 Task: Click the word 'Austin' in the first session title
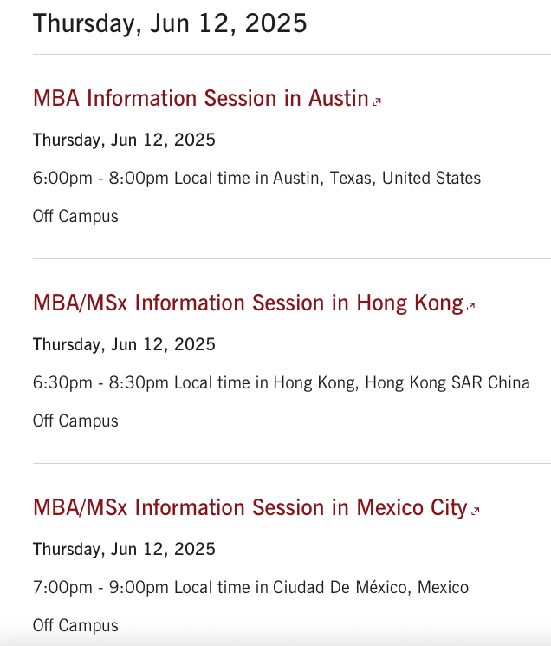point(339,99)
